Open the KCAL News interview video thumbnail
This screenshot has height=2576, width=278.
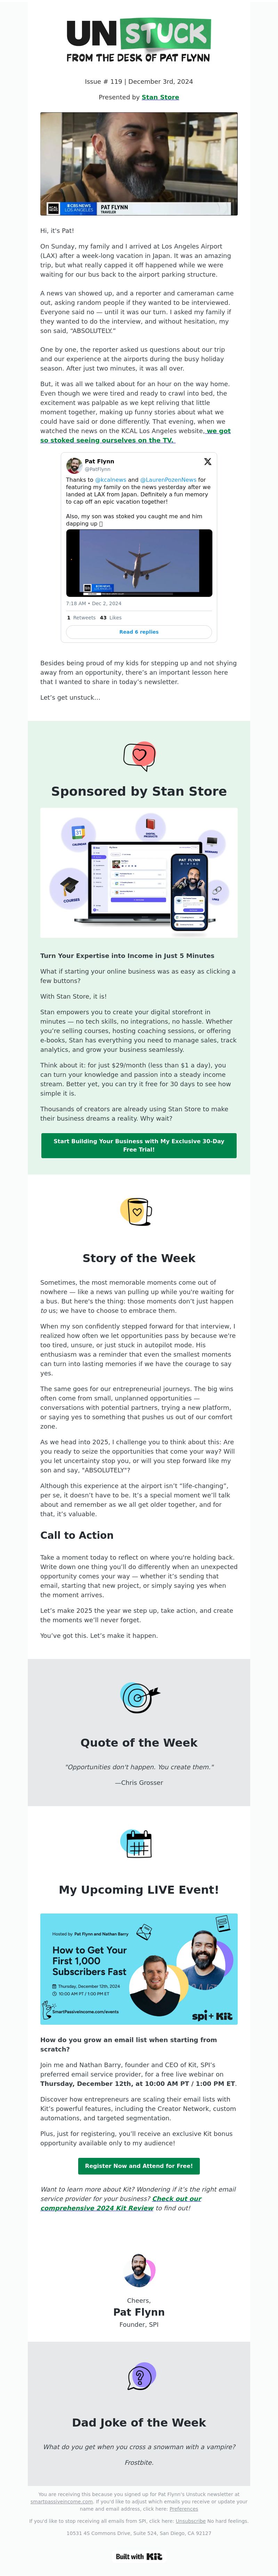[x=139, y=164]
